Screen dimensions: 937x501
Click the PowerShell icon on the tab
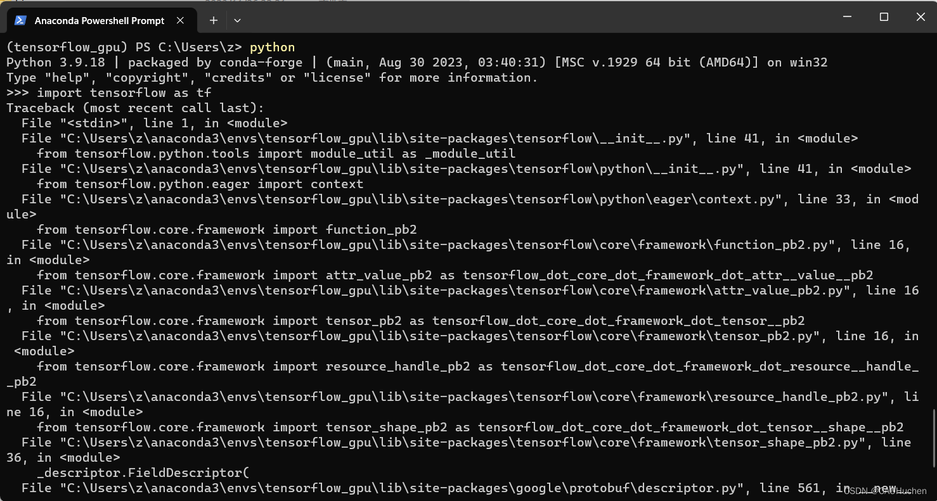20,20
